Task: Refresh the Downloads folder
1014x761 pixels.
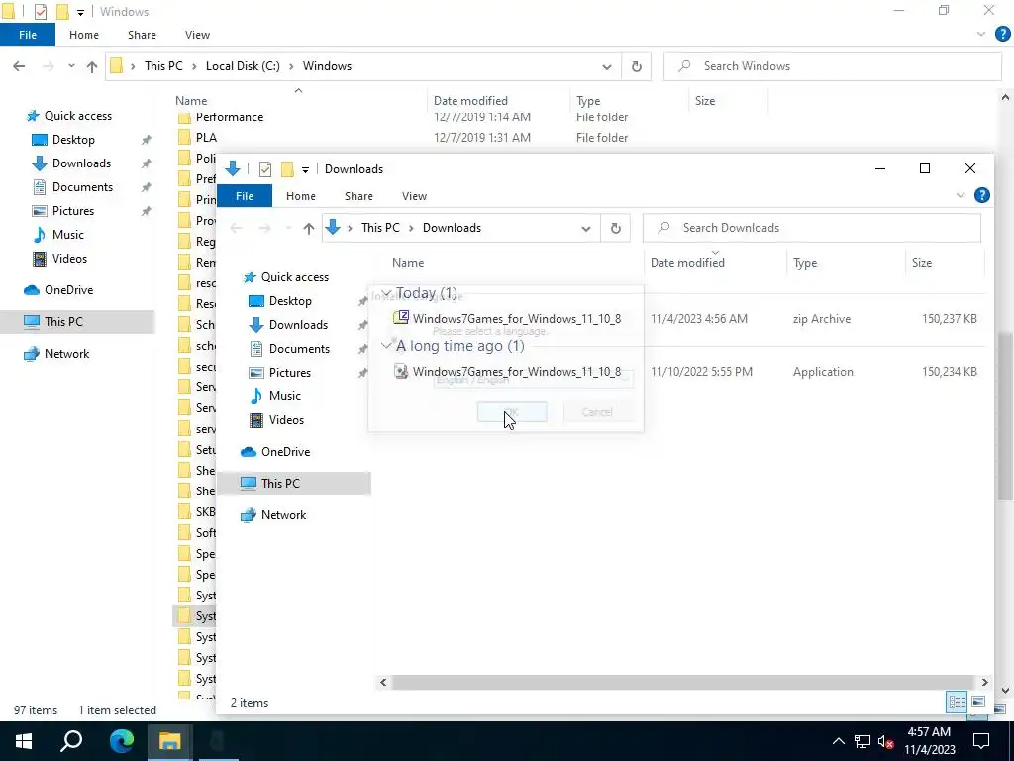Action: tap(616, 228)
